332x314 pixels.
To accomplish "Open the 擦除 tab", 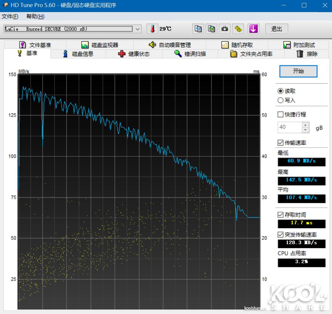I will pos(307,54).
